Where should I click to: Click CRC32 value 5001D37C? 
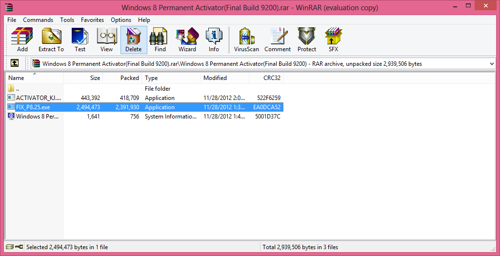click(x=268, y=117)
